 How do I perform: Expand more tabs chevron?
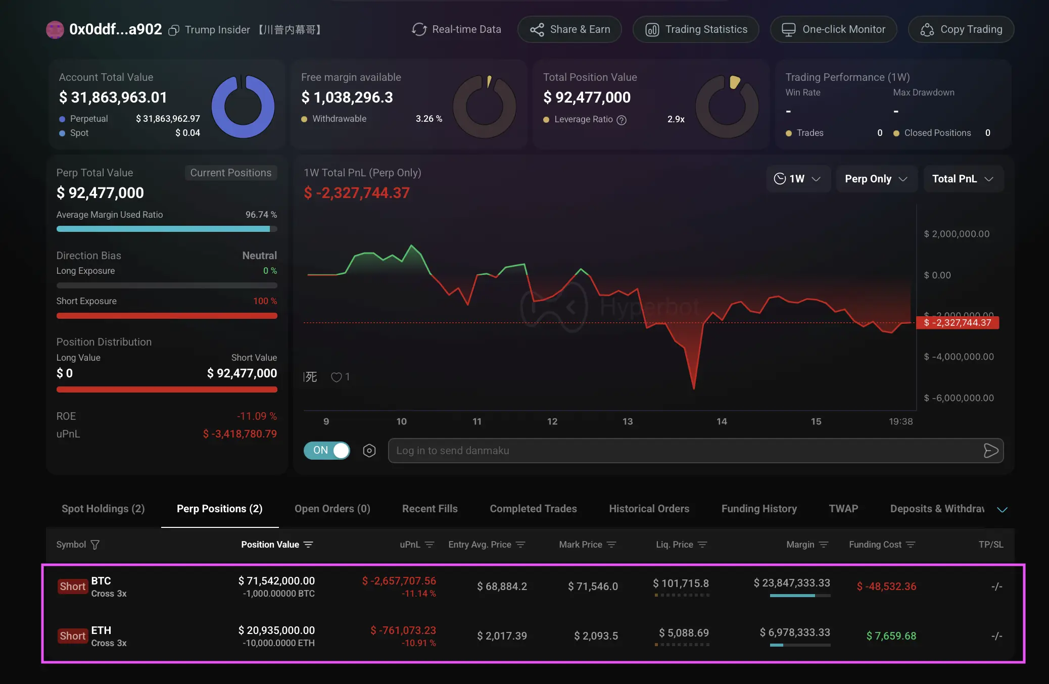pos(1002,509)
